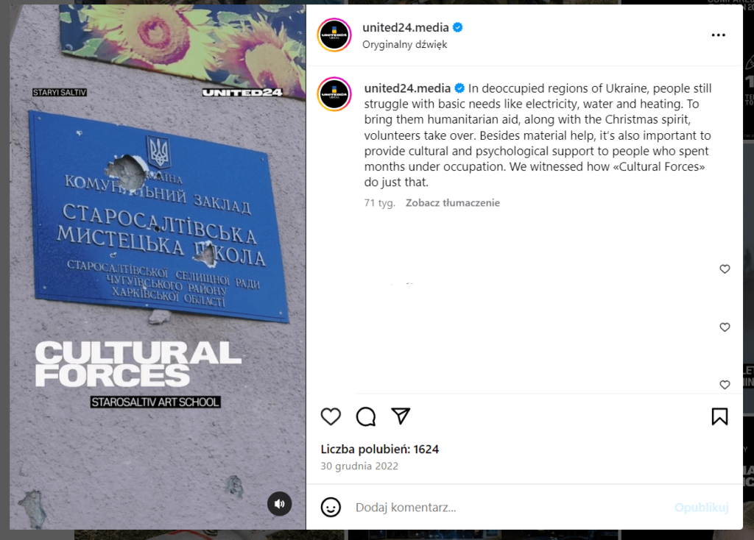Mute the video sound
This screenshot has width=754, height=540.
point(279,504)
